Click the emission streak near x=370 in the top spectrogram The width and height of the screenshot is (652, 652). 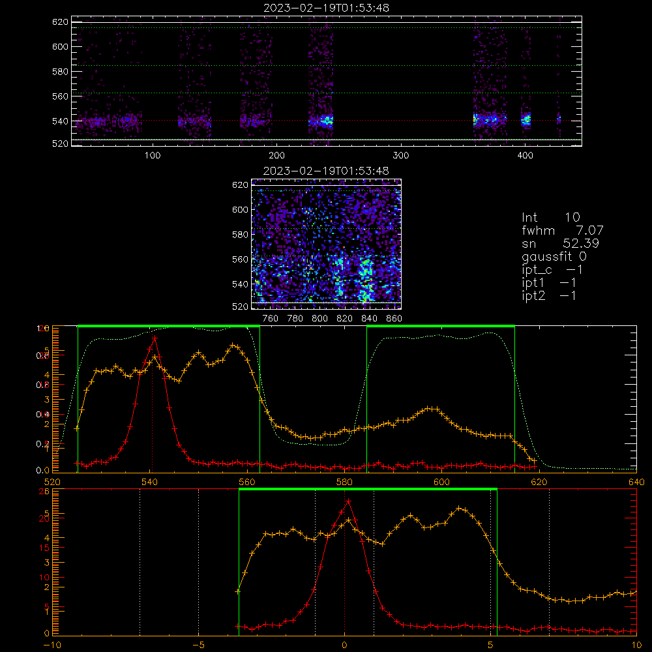[490, 120]
